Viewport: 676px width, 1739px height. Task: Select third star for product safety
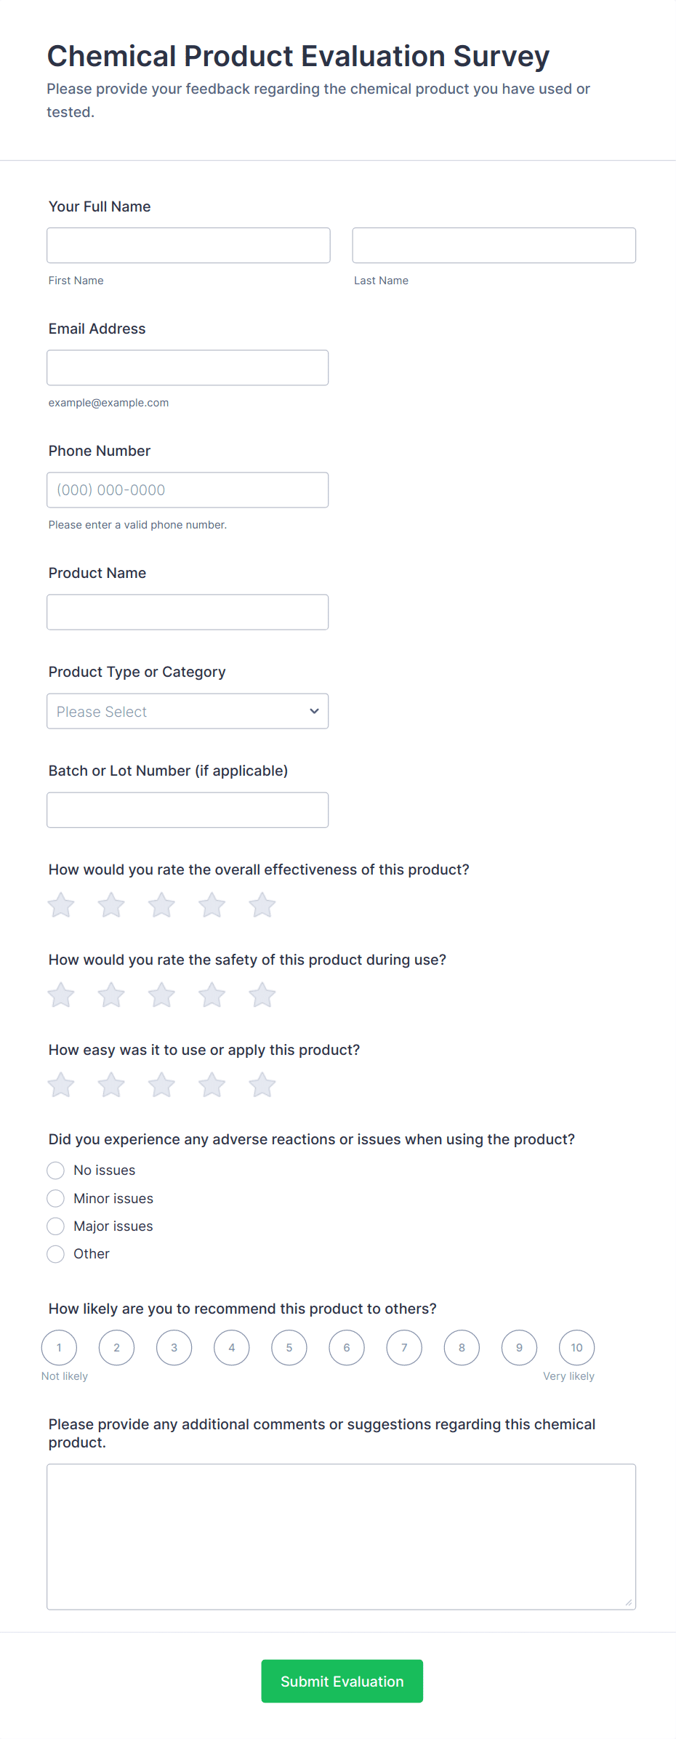click(x=161, y=995)
